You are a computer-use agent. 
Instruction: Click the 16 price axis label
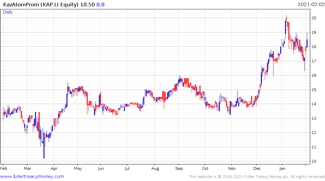(314, 75)
